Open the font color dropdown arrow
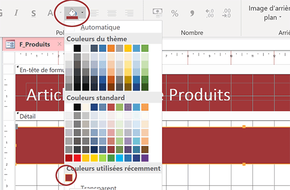290x190 pixels. tap(60, 13)
